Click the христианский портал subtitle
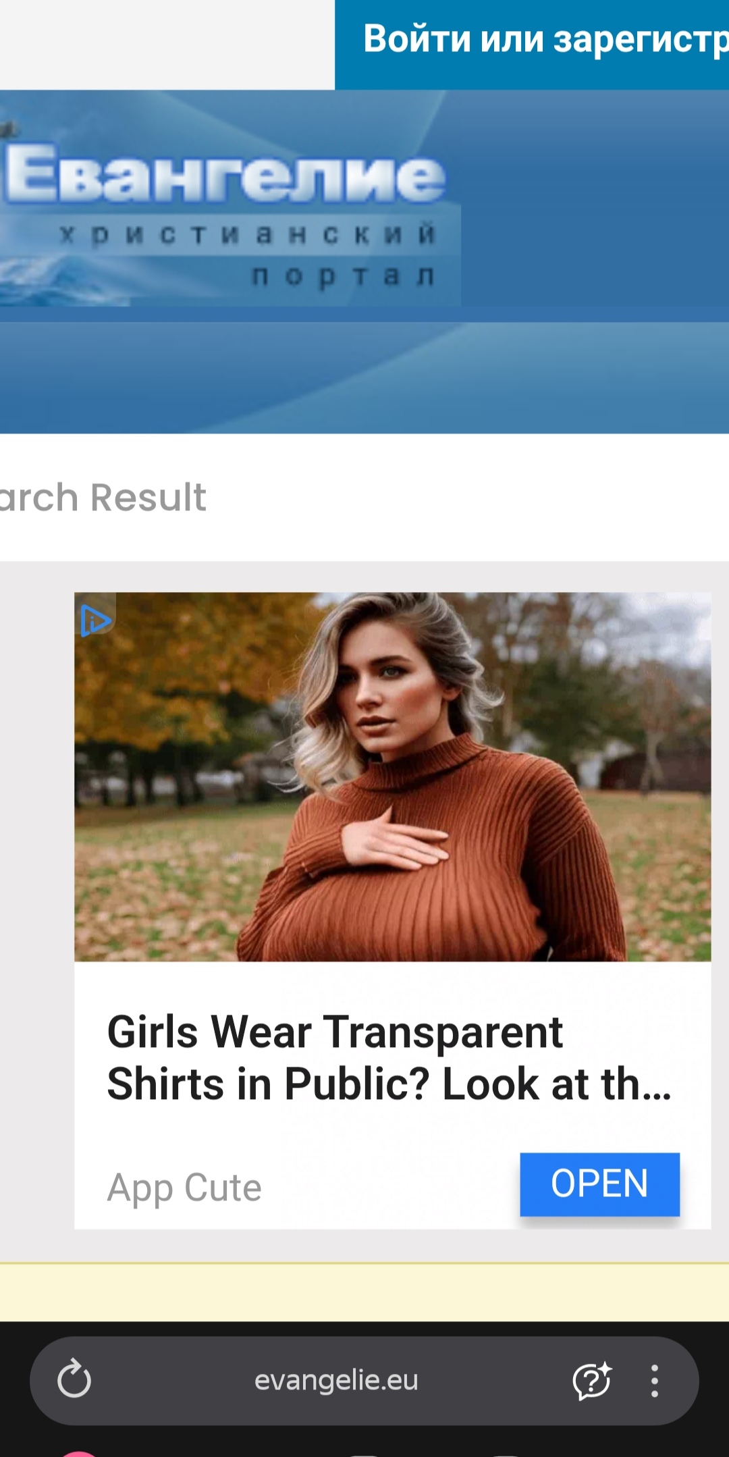This screenshot has width=729, height=1457. click(x=248, y=255)
